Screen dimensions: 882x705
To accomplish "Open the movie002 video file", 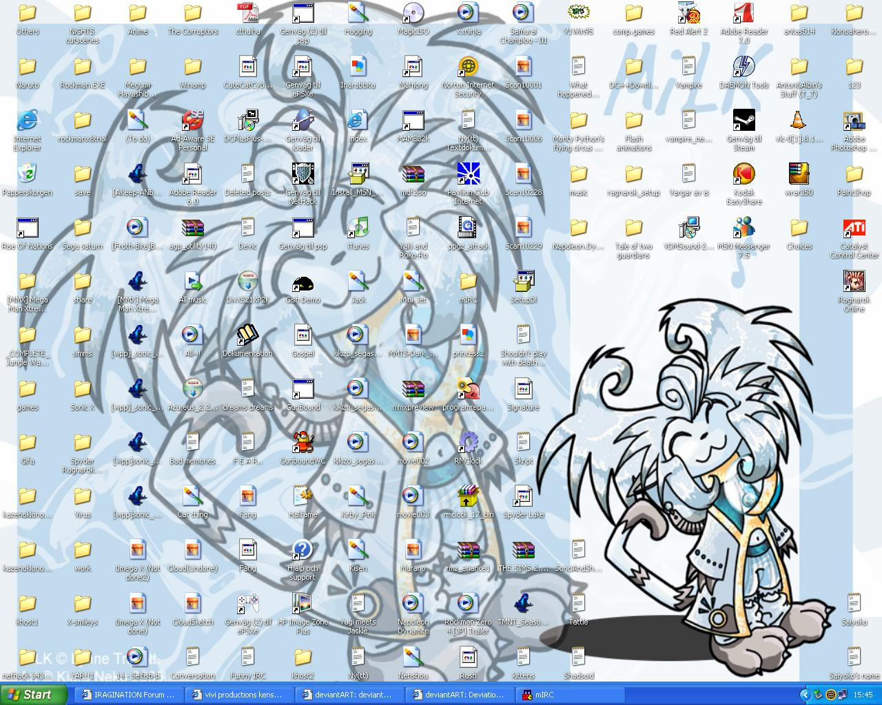I will (x=413, y=443).
